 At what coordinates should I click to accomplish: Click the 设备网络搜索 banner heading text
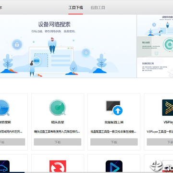(54, 25)
